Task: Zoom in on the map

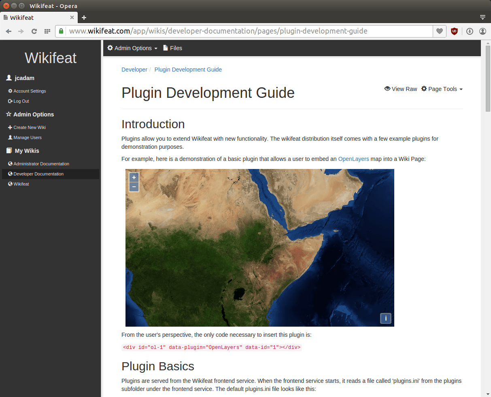Action: (x=134, y=177)
